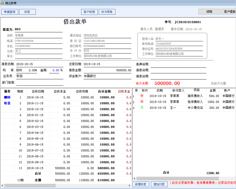Click left arrow of schedule horizontal scrollbar
Viewport: 236px width, 189px height.
point(2,185)
